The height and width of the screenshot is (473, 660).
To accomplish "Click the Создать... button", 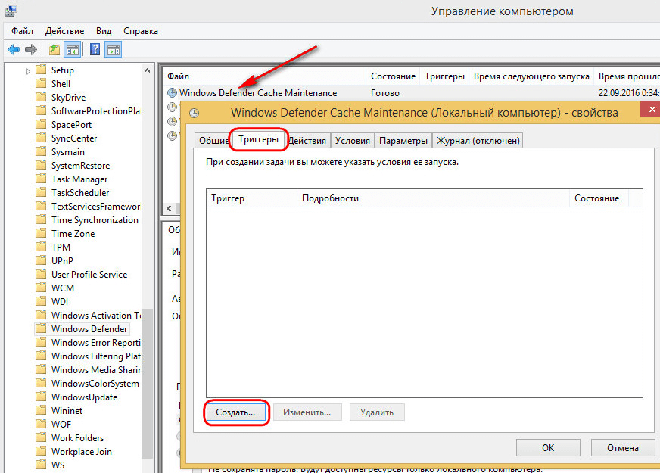I will coord(237,412).
